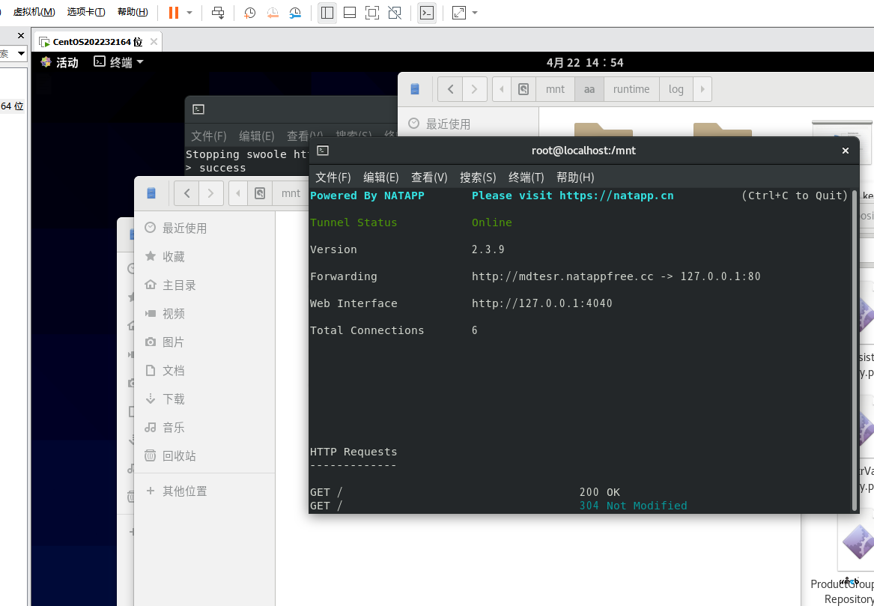Image resolution: width=874 pixels, height=606 pixels.
Task: Click the 304 Not Modified response line
Action: (633, 506)
